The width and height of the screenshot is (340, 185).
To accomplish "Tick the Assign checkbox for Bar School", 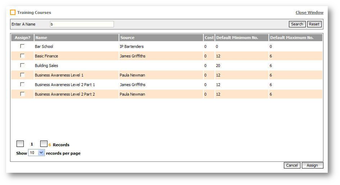I will 22,46.
